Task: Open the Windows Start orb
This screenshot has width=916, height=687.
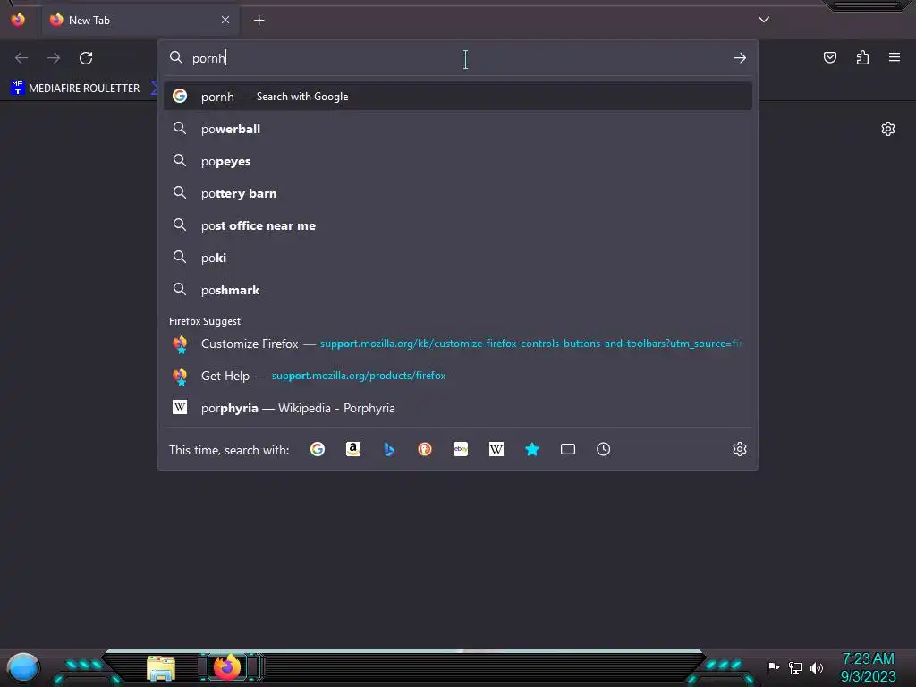Action: point(23,667)
